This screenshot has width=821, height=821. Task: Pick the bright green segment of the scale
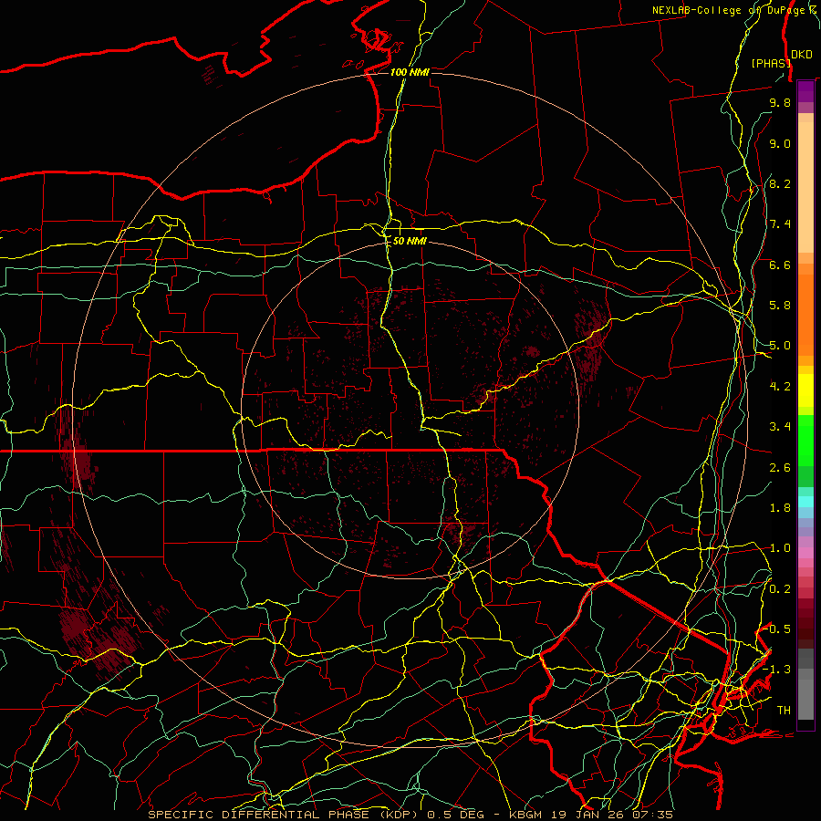point(805,441)
